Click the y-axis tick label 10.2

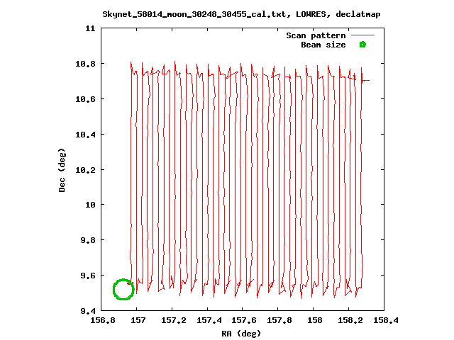[x=85, y=170]
